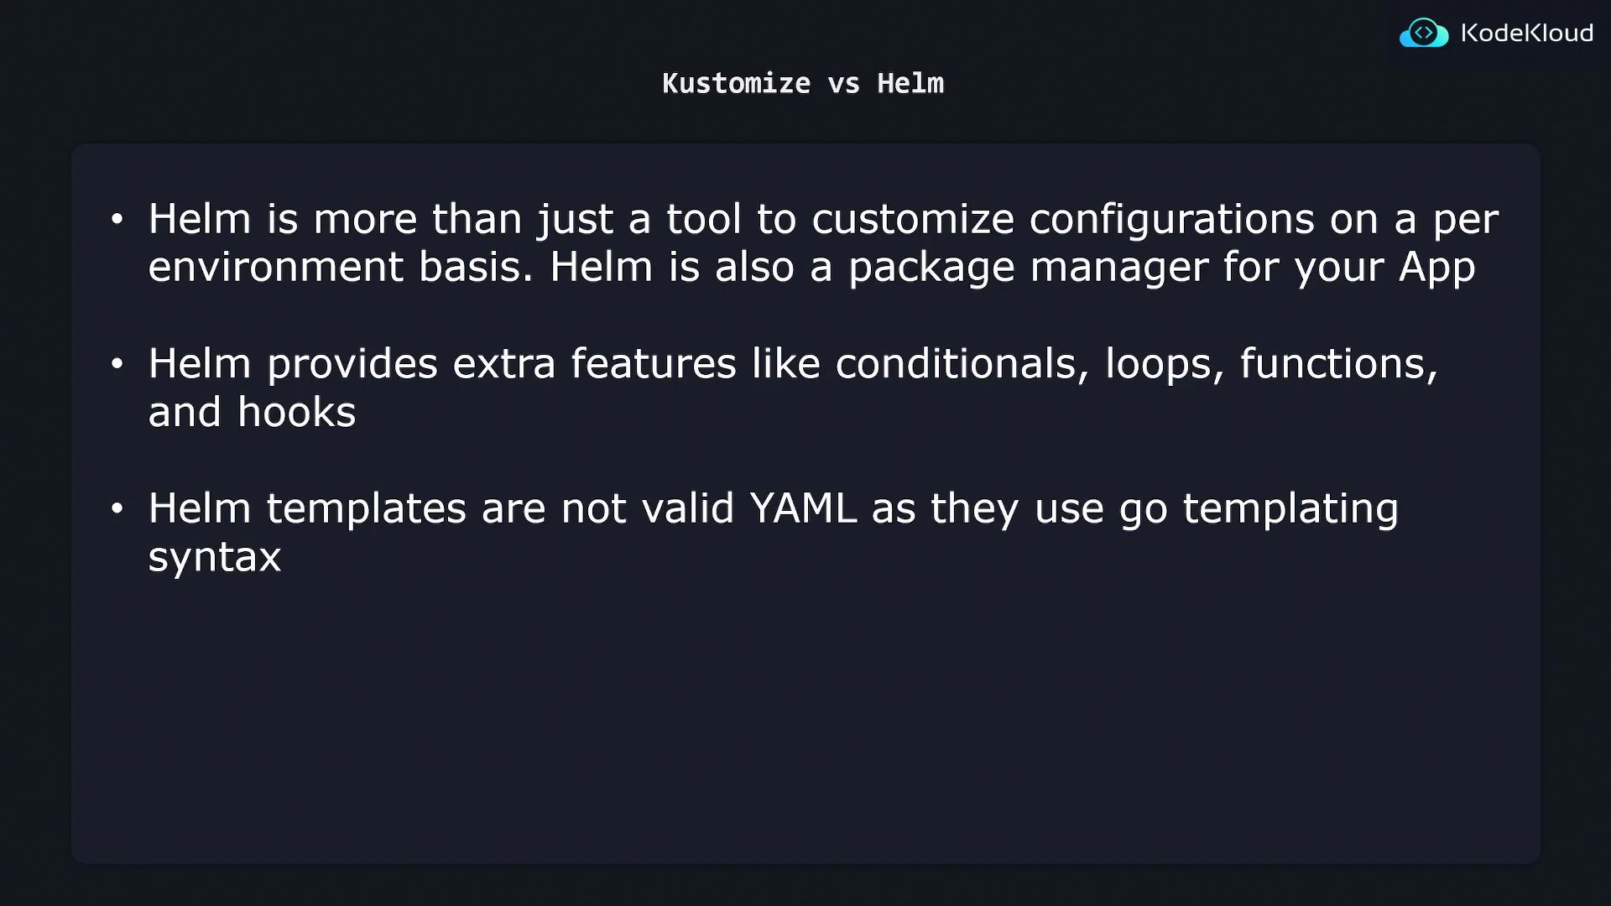Screen dimensions: 1611x906
Task: Click the "vs" text in the title
Action: pos(843,84)
